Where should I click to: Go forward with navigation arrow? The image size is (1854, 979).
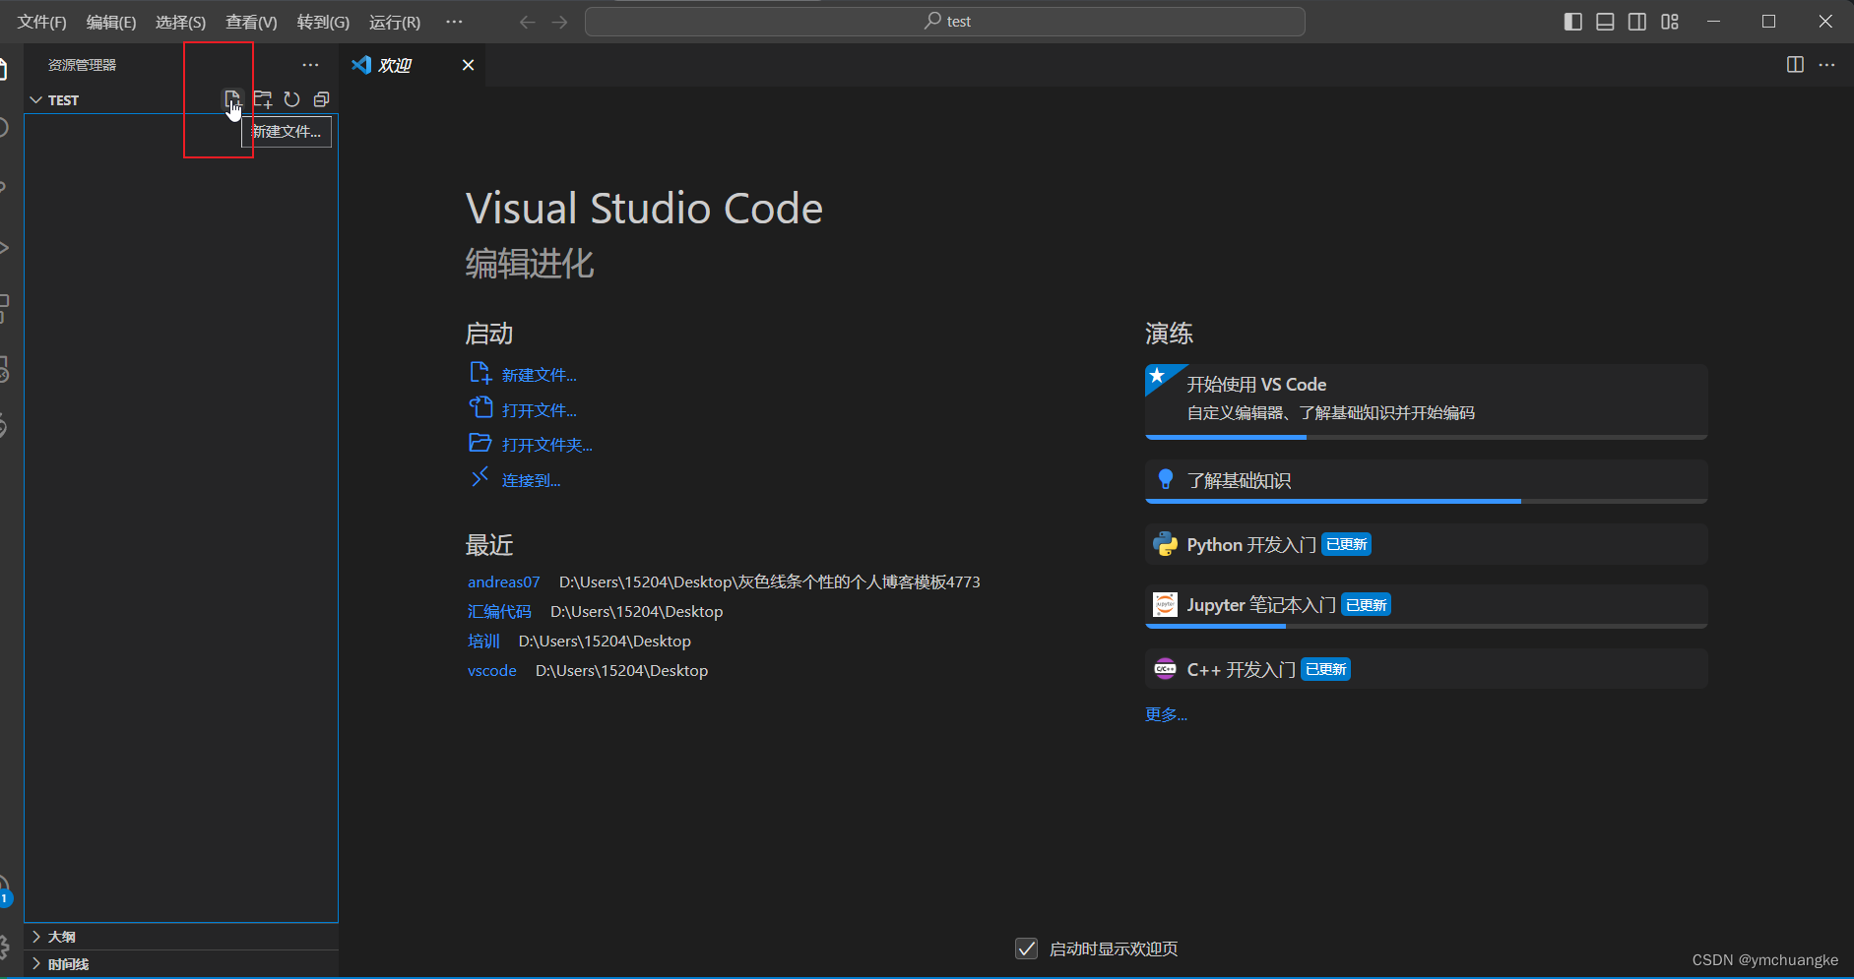tap(560, 22)
